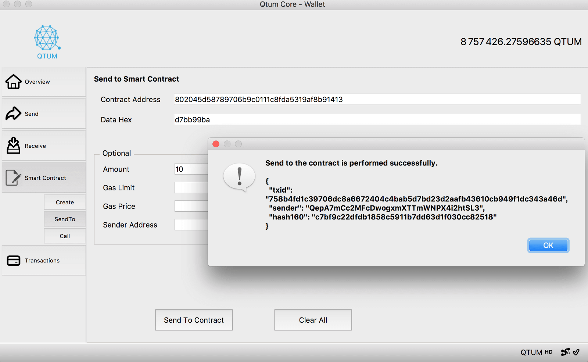
Task: Click the txid hash value in dialog
Action: pyautogui.click(x=416, y=199)
